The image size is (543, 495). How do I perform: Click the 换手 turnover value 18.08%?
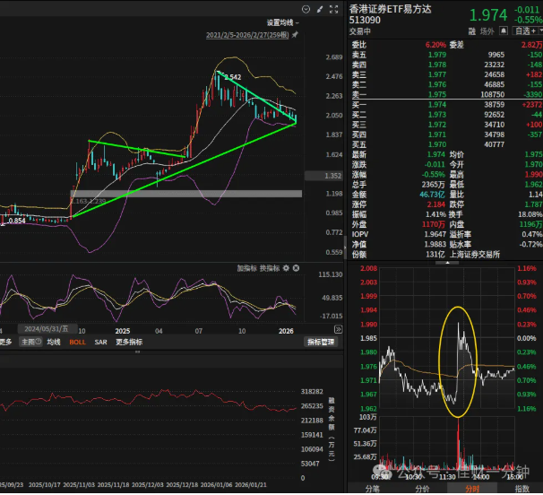[530, 214]
